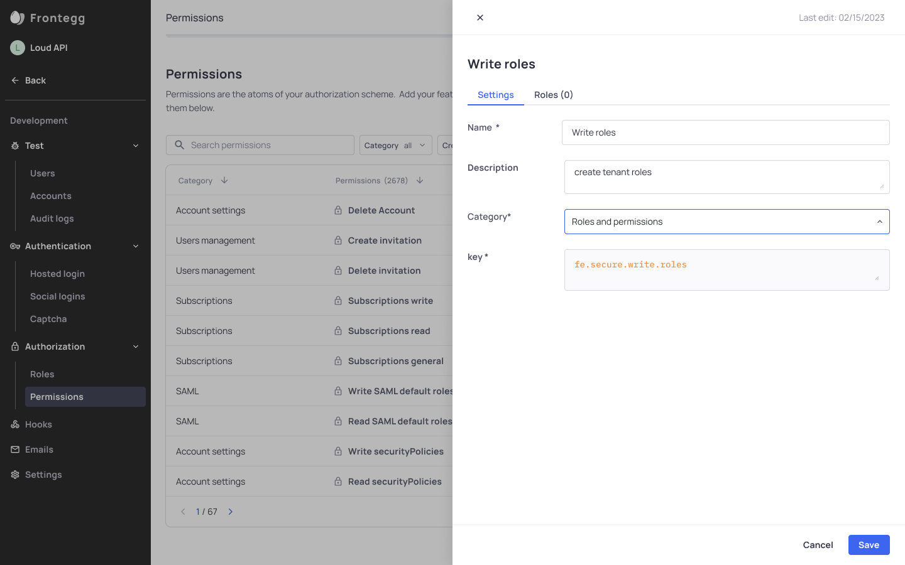Collapse the Test environment section
Image resolution: width=905 pixels, height=565 pixels.
pos(136,146)
